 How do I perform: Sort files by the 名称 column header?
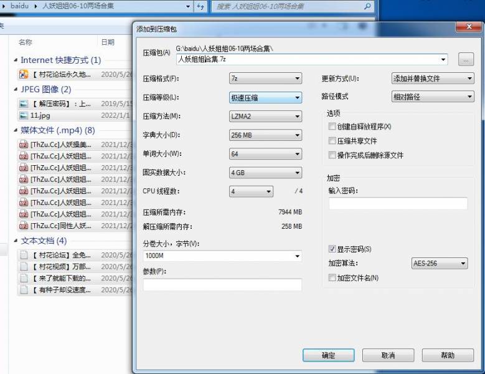coord(25,42)
